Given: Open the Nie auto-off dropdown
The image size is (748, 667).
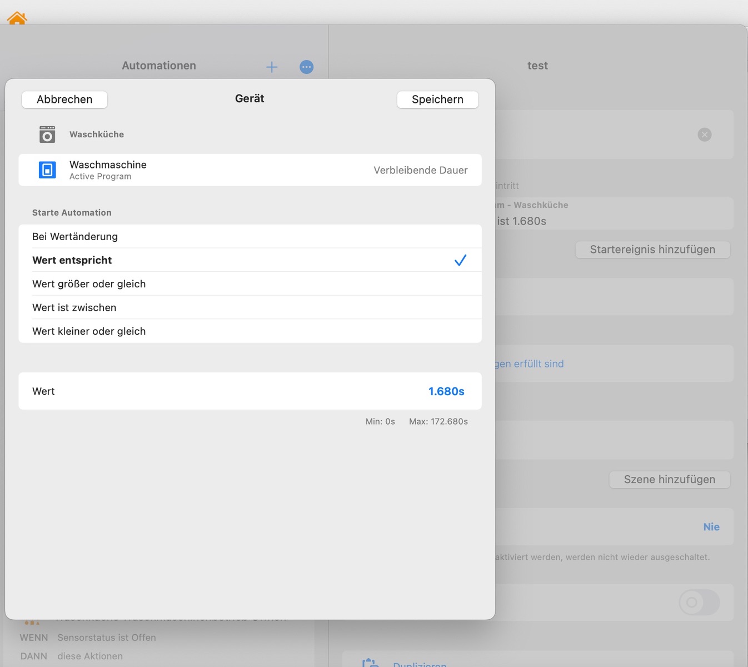Looking at the screenshot, I should (x=711, y=527).
